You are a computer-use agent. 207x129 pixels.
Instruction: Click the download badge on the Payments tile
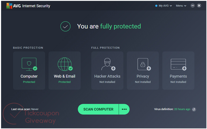(x=184, y=68)
